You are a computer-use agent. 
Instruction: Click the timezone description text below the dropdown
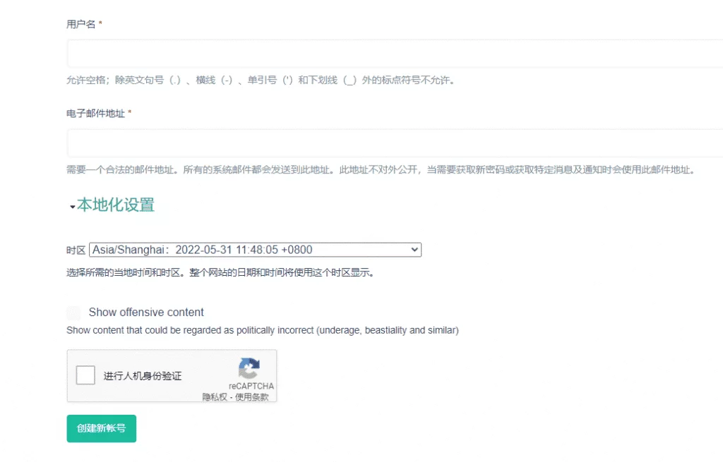220,272
